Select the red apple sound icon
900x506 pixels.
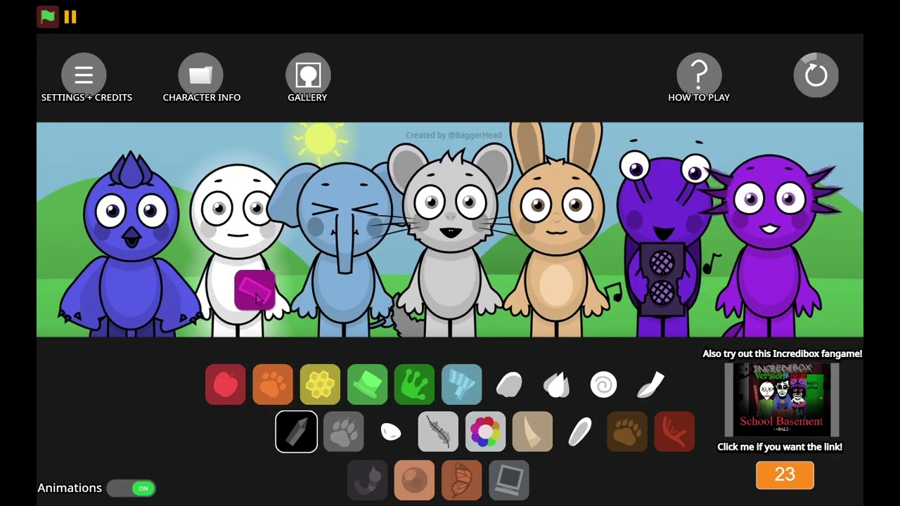click(225, 384)
